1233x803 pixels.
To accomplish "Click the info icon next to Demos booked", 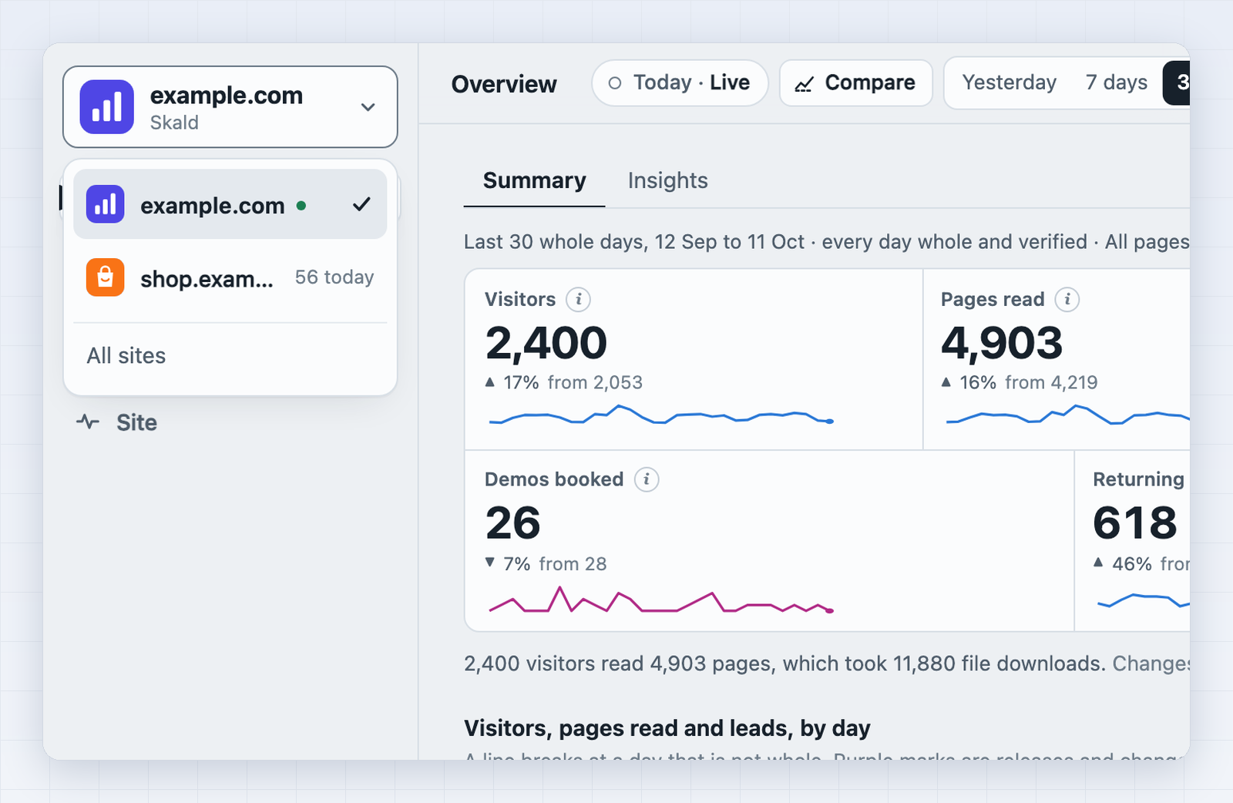I will click(647, 479).
